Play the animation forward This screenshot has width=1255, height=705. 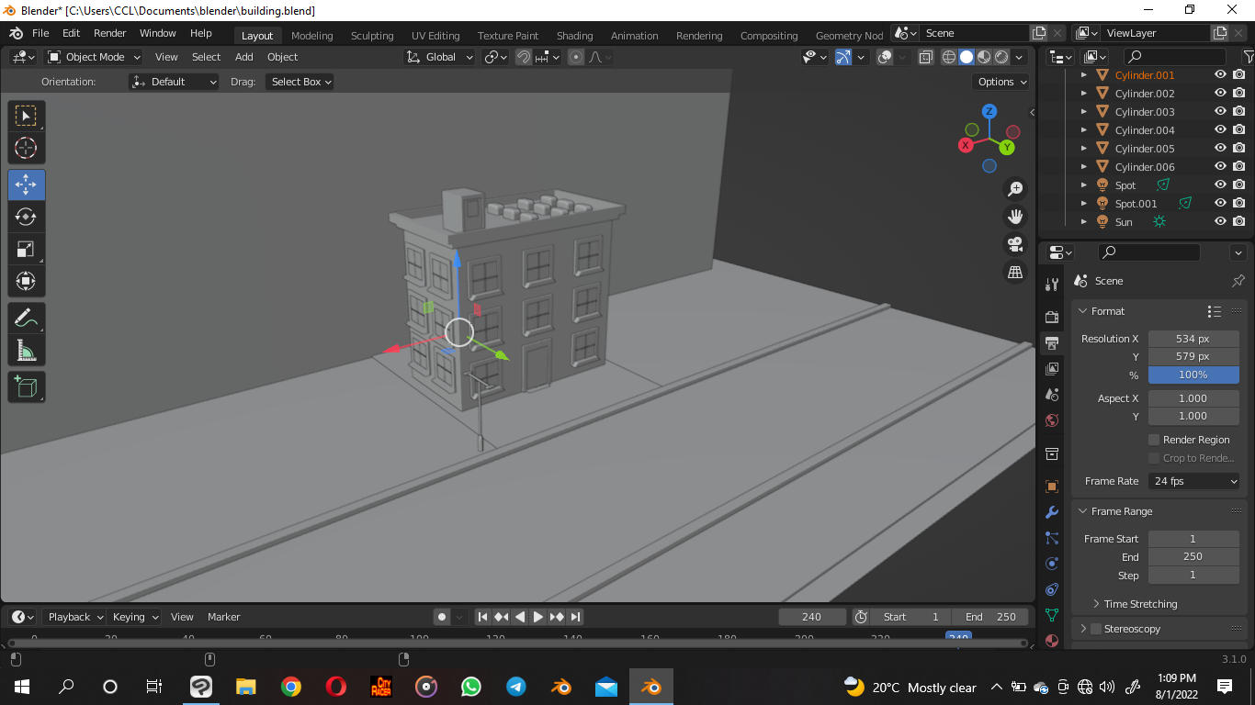(x=538, y=617)
